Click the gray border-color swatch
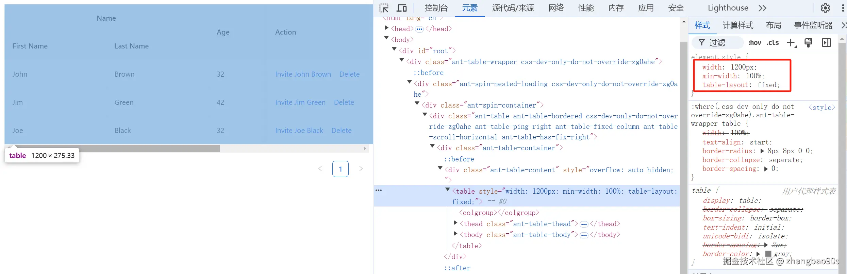 [768, 254]
